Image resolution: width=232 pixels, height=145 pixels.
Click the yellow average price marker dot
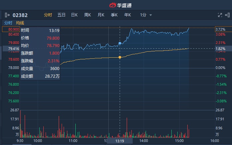tap(120, 57)
